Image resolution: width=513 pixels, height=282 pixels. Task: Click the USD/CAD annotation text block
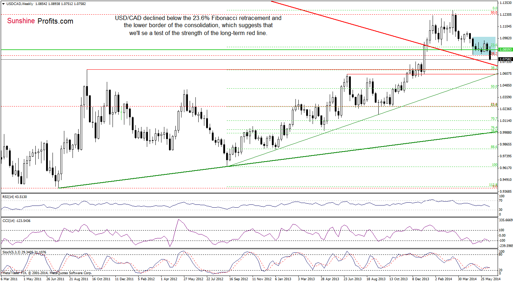(x=198, y=25)
